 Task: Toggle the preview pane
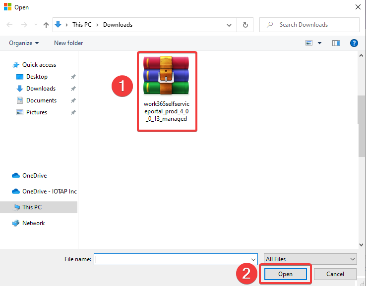336,43
